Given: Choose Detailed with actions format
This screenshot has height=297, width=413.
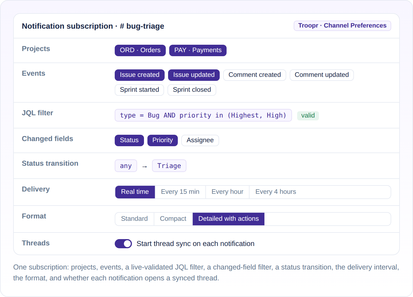Looking at the screenshot, I should pyautogui.click(x=228, y=219).
